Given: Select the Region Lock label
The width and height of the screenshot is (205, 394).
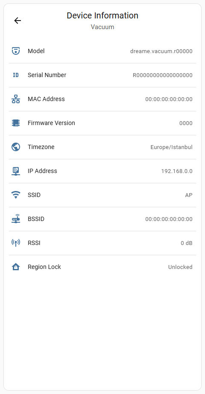Looking at the screenshot, I should 44,267.
